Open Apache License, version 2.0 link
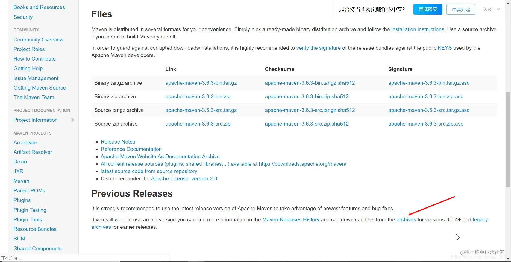This screenshot has height=262, width=511. click(x=184, y=178)
